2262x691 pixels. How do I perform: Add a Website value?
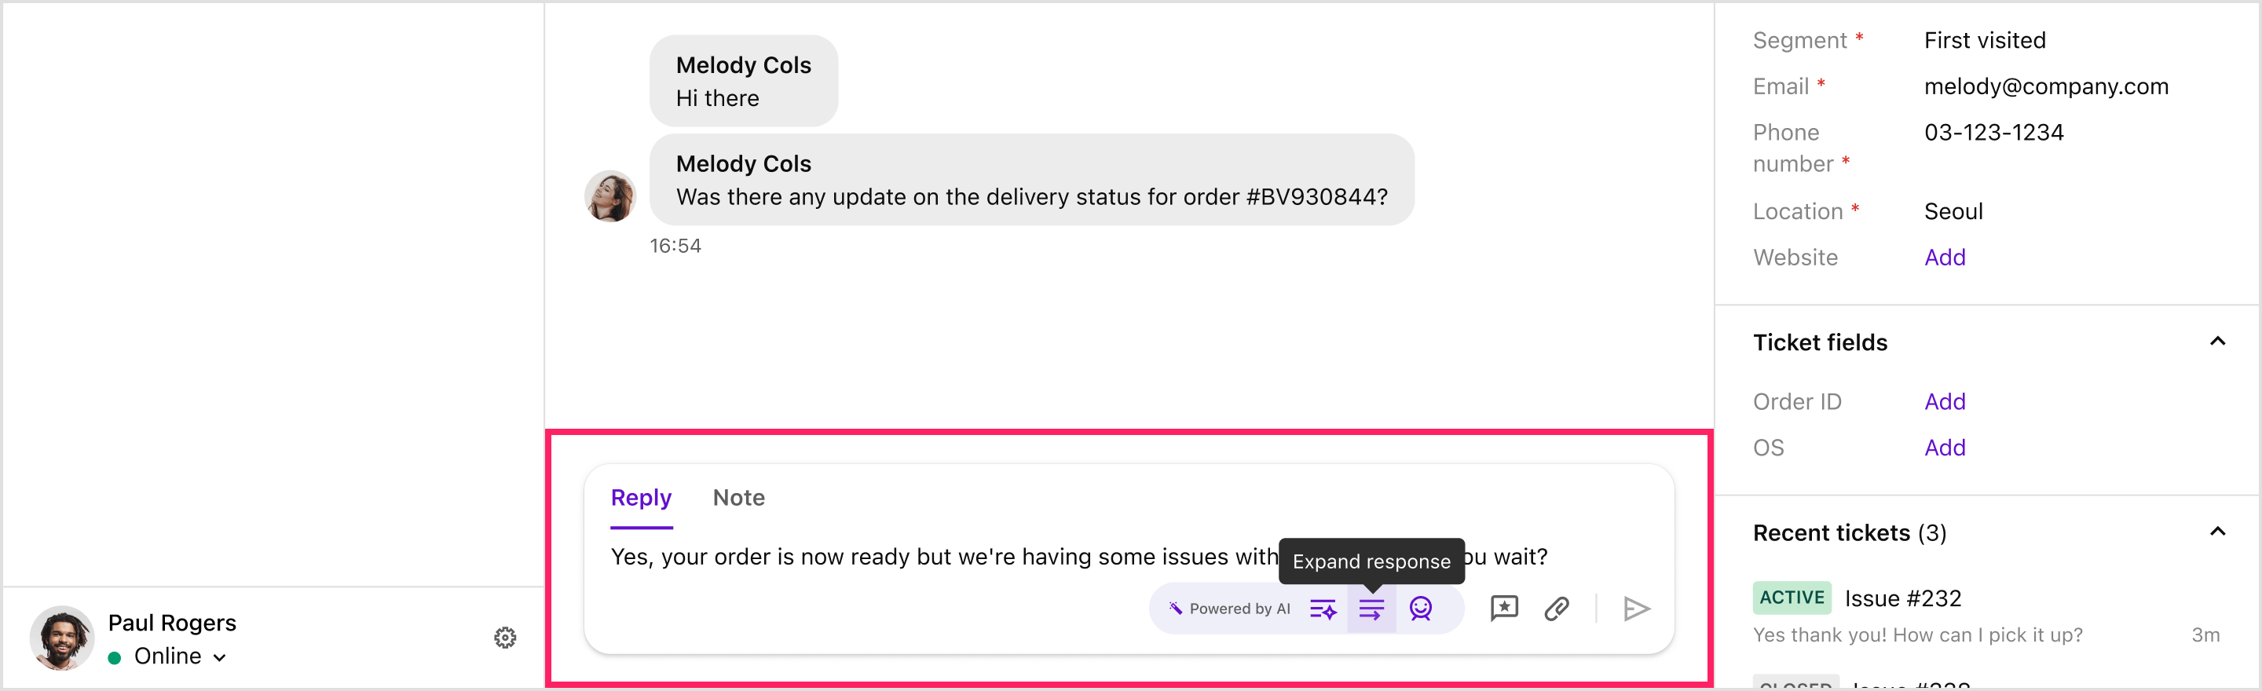[x=1944, y=258]
